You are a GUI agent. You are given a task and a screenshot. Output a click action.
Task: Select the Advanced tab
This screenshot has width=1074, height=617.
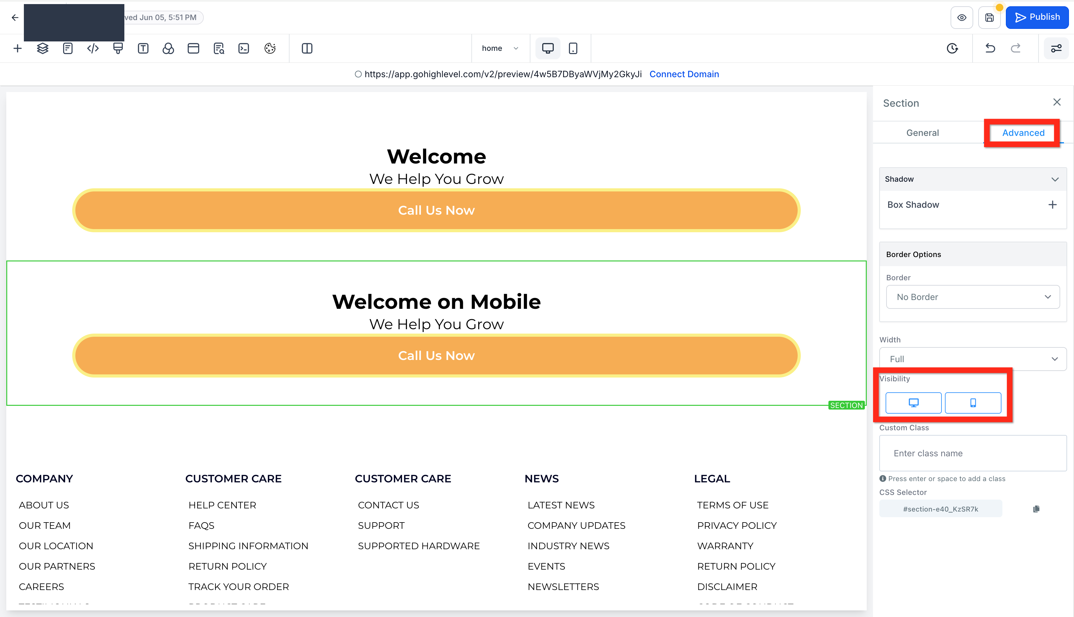1023,133
